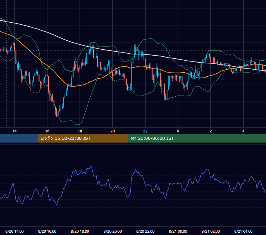Click hour label 18 on upper chart axis
The image size is (266, 235).
[80, 131]
